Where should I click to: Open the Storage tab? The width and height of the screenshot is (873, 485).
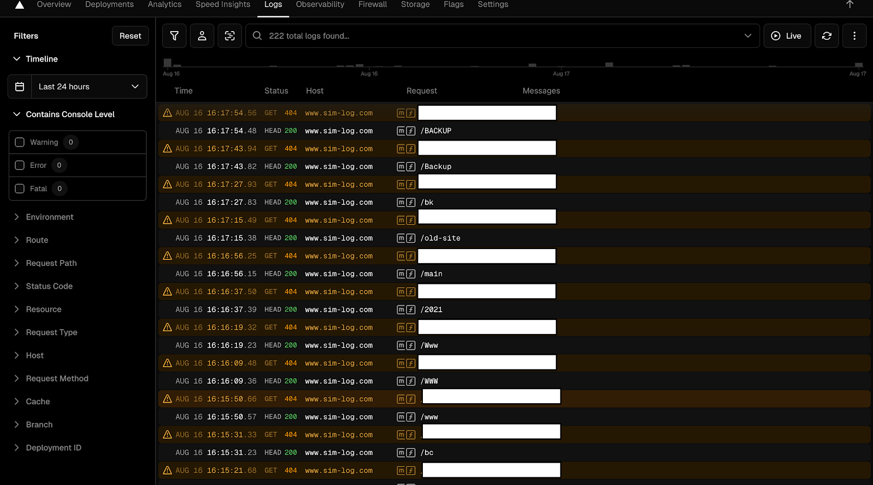pos(415,4)
